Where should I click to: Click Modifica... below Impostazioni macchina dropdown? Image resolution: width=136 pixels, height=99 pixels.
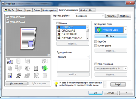click(111, 75)
